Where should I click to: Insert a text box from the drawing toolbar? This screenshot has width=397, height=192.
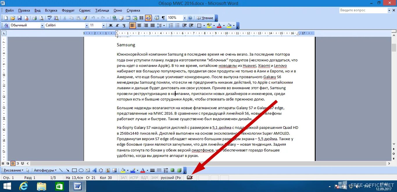pos(87,170)
